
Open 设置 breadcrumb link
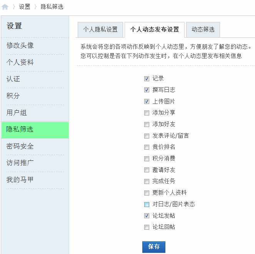click(x=25, y=7)
